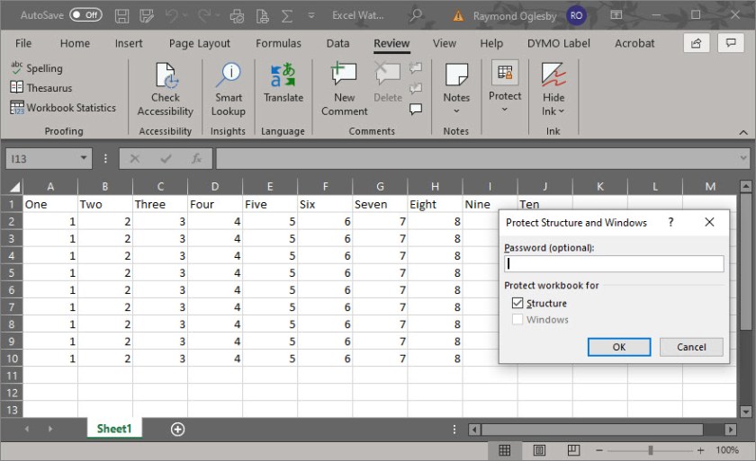Click the Select All corner triangle
Image resolution: width=756 pixels, height=461 pixels.
14,186
